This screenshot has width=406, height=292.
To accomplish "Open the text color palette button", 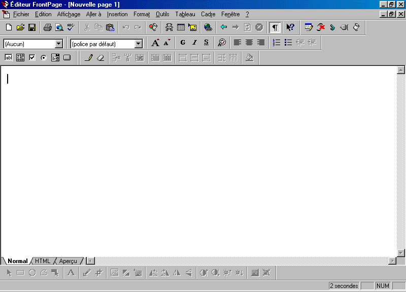I will point(222,43).
